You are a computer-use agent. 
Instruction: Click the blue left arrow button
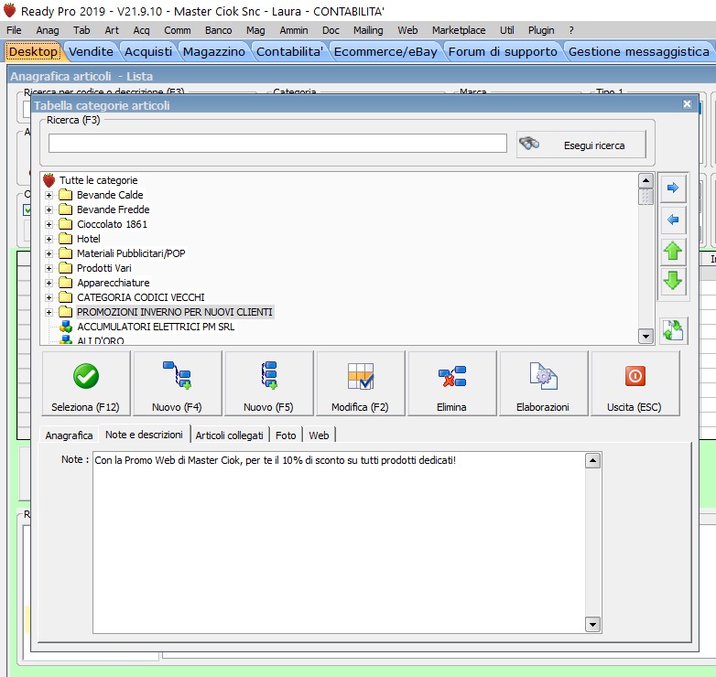coord(673,220)
